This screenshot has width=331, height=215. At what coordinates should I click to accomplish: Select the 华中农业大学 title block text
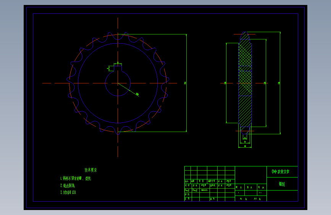pos(280,172)
